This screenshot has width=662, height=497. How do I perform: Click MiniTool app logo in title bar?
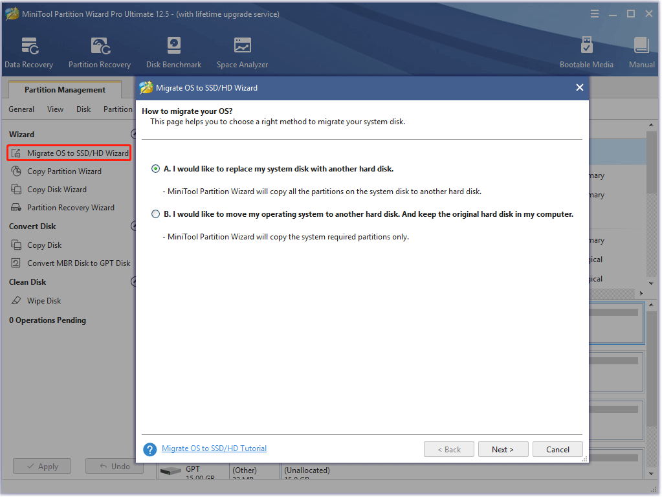[x=12, y=14]
